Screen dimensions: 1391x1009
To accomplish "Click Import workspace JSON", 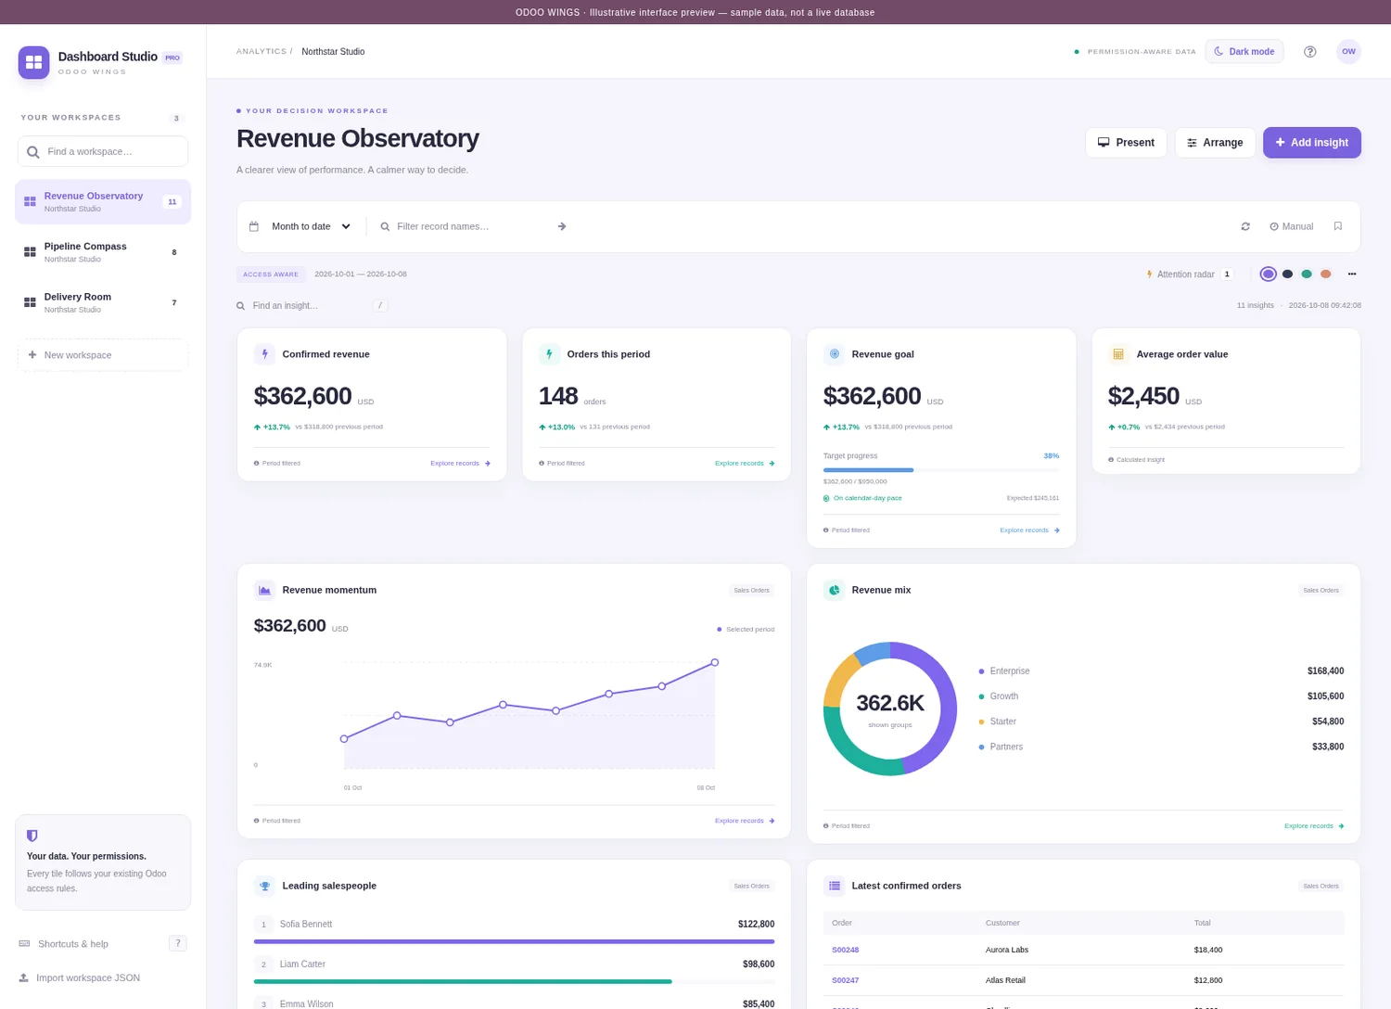I will click(80, 977).
